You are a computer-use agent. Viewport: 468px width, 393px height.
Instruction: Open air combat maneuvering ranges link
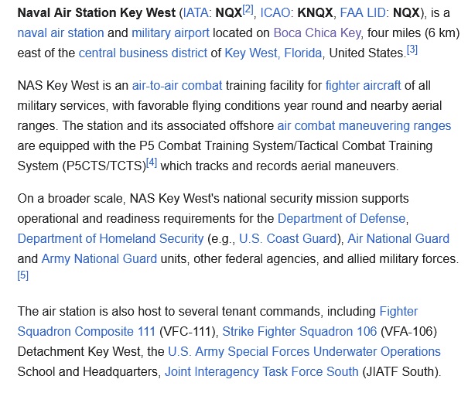[364, 126]
